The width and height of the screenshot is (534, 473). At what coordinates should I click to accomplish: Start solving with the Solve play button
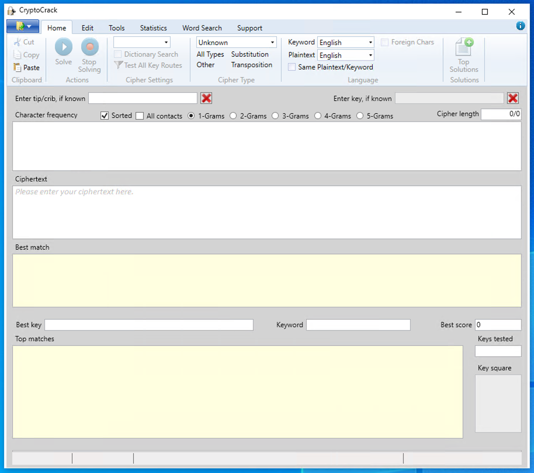[x=63, y=47]
